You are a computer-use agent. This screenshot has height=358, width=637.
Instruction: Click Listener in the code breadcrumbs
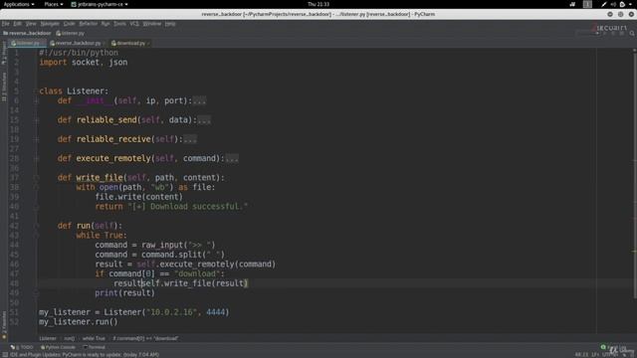48,338
